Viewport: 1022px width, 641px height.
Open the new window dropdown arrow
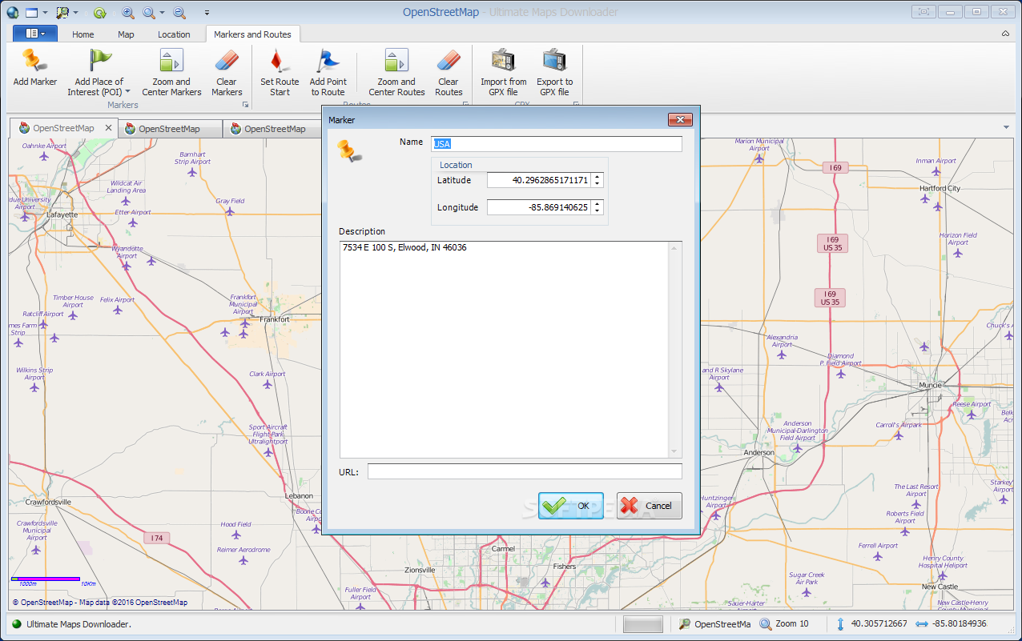[x=46, y=12]
